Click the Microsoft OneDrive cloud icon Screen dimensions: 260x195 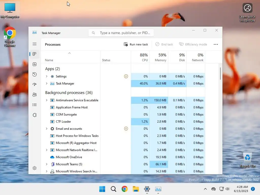[52, 157]
